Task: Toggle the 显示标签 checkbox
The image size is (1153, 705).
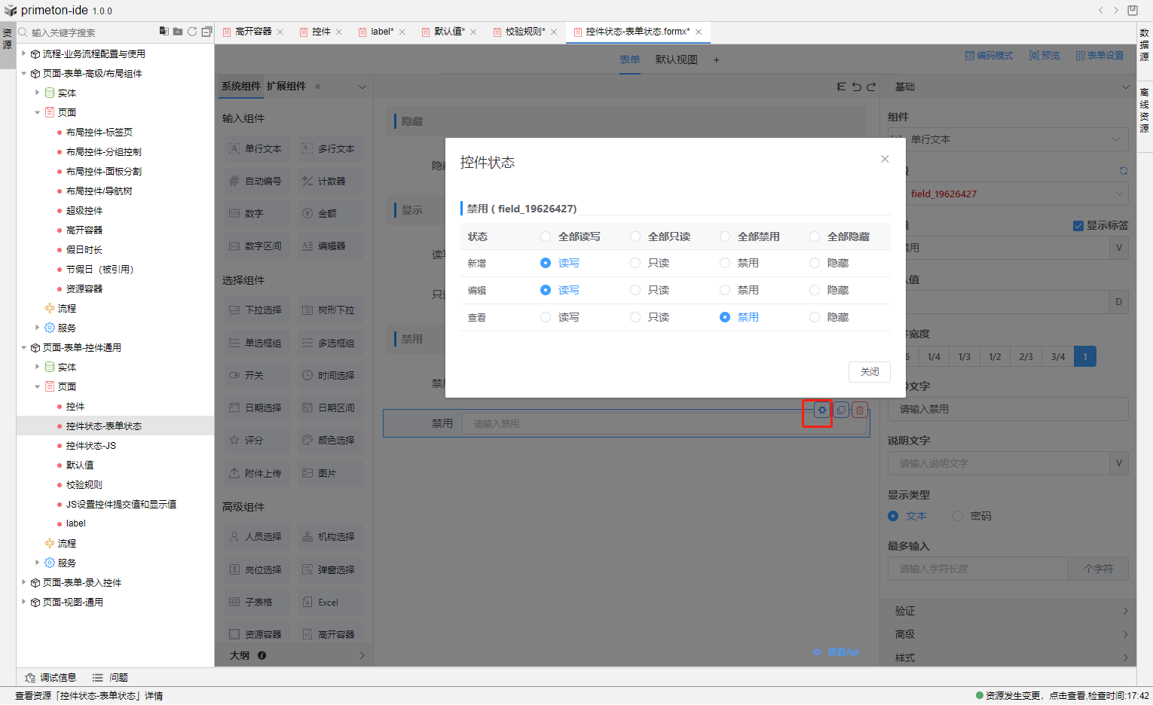Action: click(1078, 226)
